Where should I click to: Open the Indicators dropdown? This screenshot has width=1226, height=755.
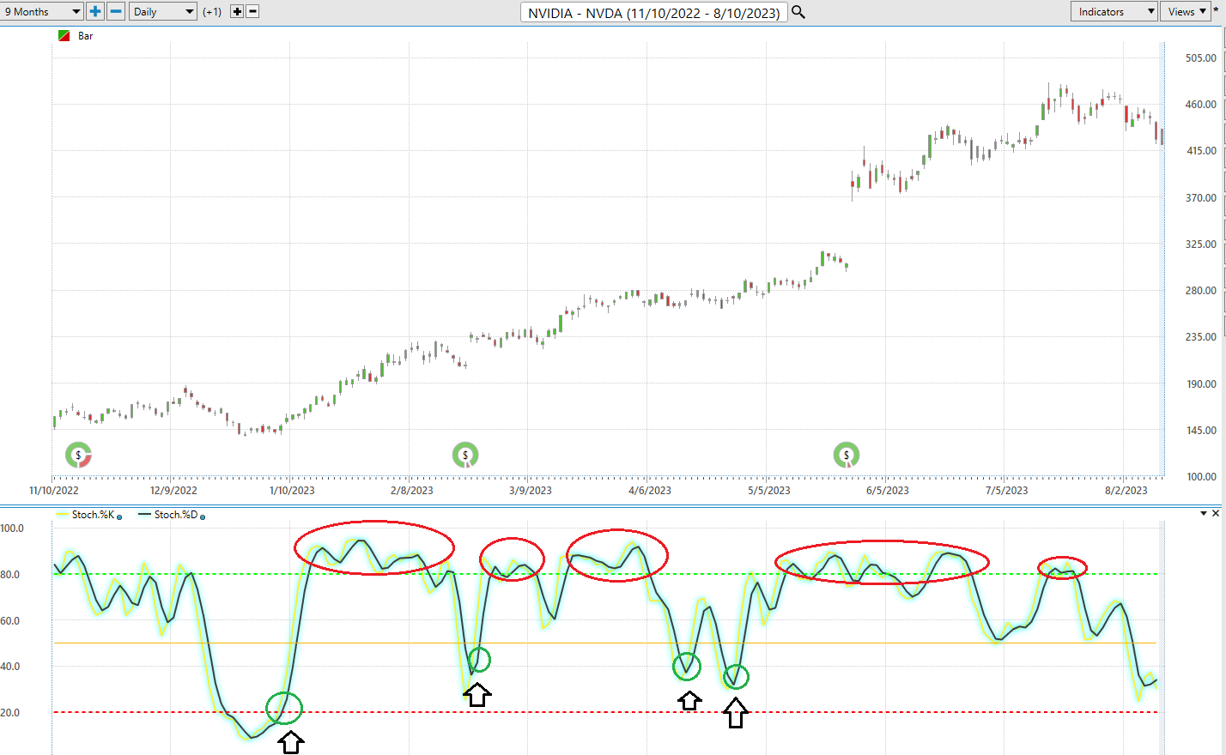1114,11
